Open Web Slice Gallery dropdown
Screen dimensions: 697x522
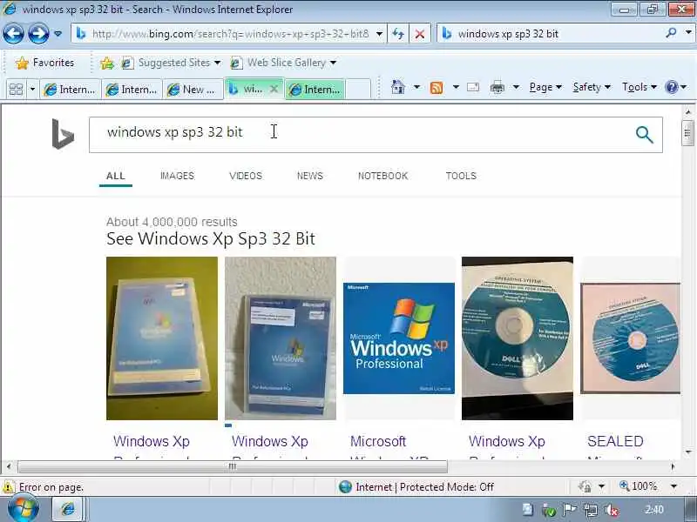[283, 63]
